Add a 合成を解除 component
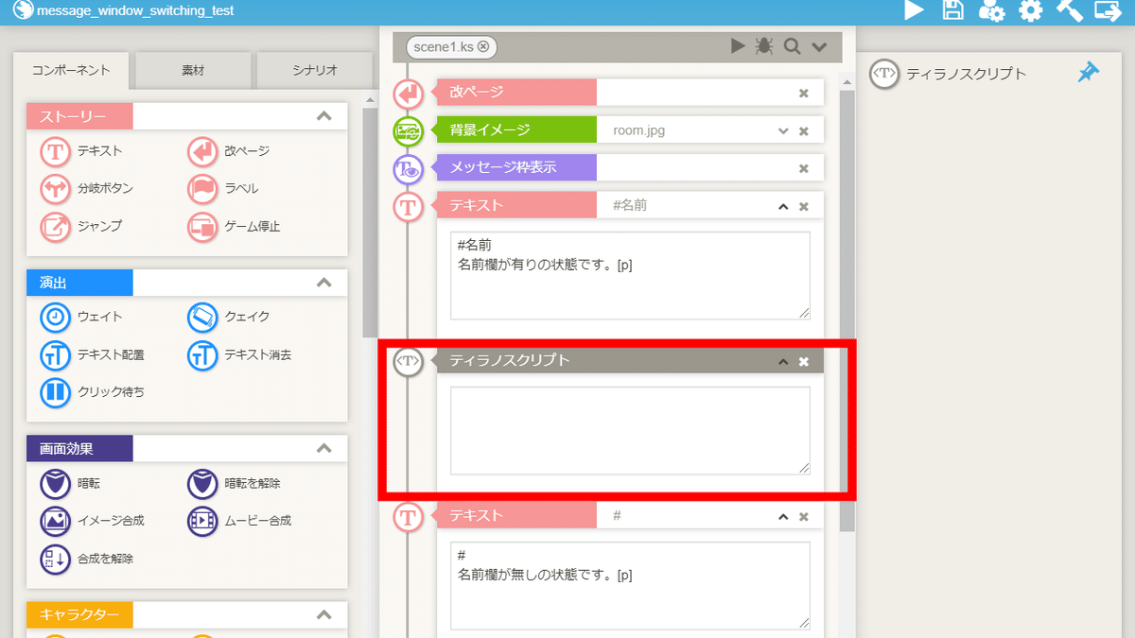Image resolution: width=1135 pixels, height=638 pixels. tap(87, 558)
